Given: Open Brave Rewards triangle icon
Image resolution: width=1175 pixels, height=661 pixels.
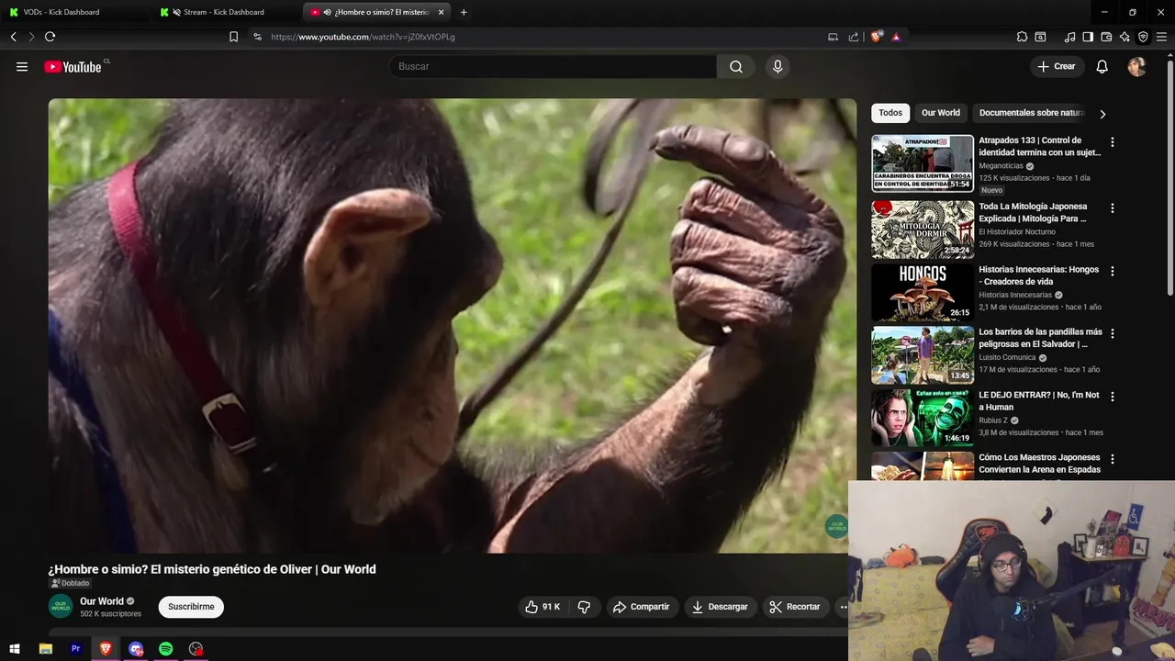Looking at the screenshot, I should coord(896,37).
